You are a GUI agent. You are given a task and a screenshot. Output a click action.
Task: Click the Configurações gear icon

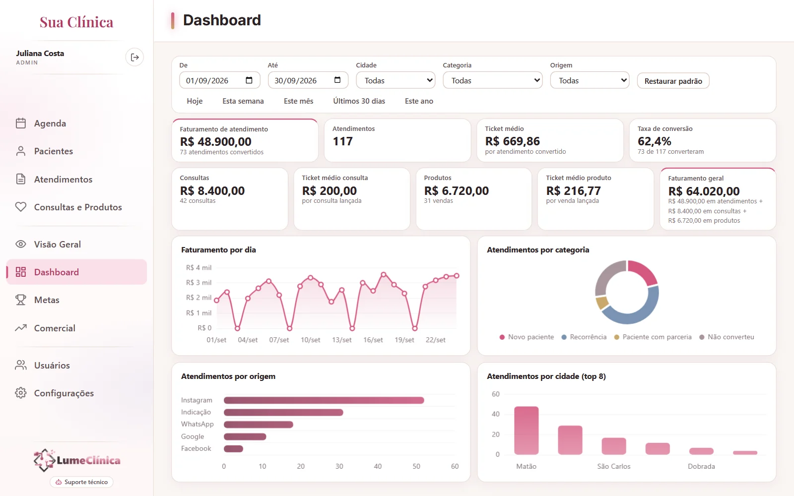pyautogui.click(x=21, y=393)
